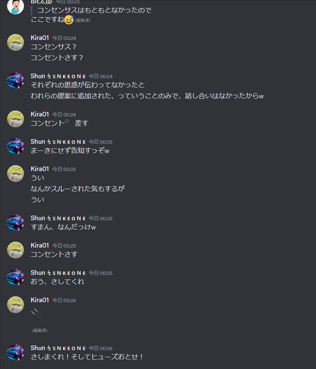Click Shun's avatar beside すまん、なんだっけw
The image size is (316, 369).
pyautogui.click(x=16, y=223)
